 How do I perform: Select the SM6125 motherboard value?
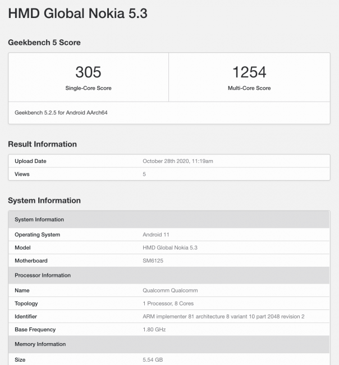click(x=153, y=261)
